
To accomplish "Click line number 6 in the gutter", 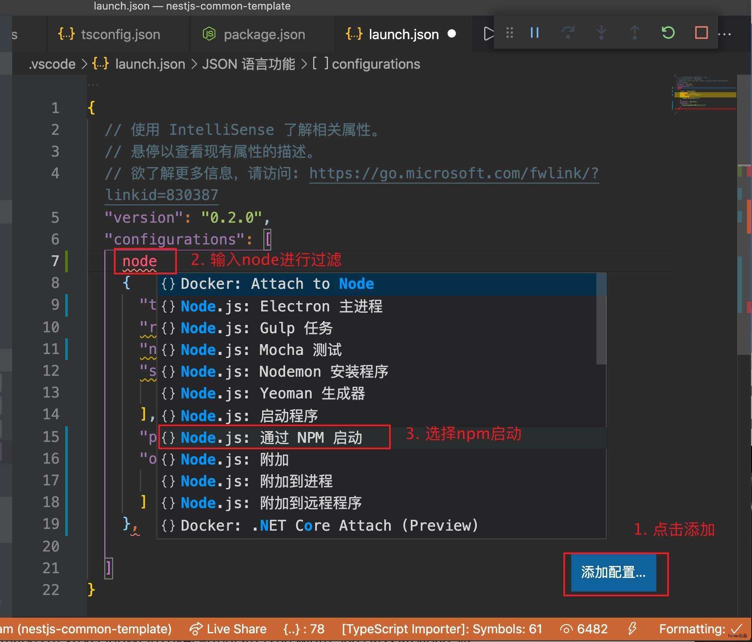I will click(55, 239).
